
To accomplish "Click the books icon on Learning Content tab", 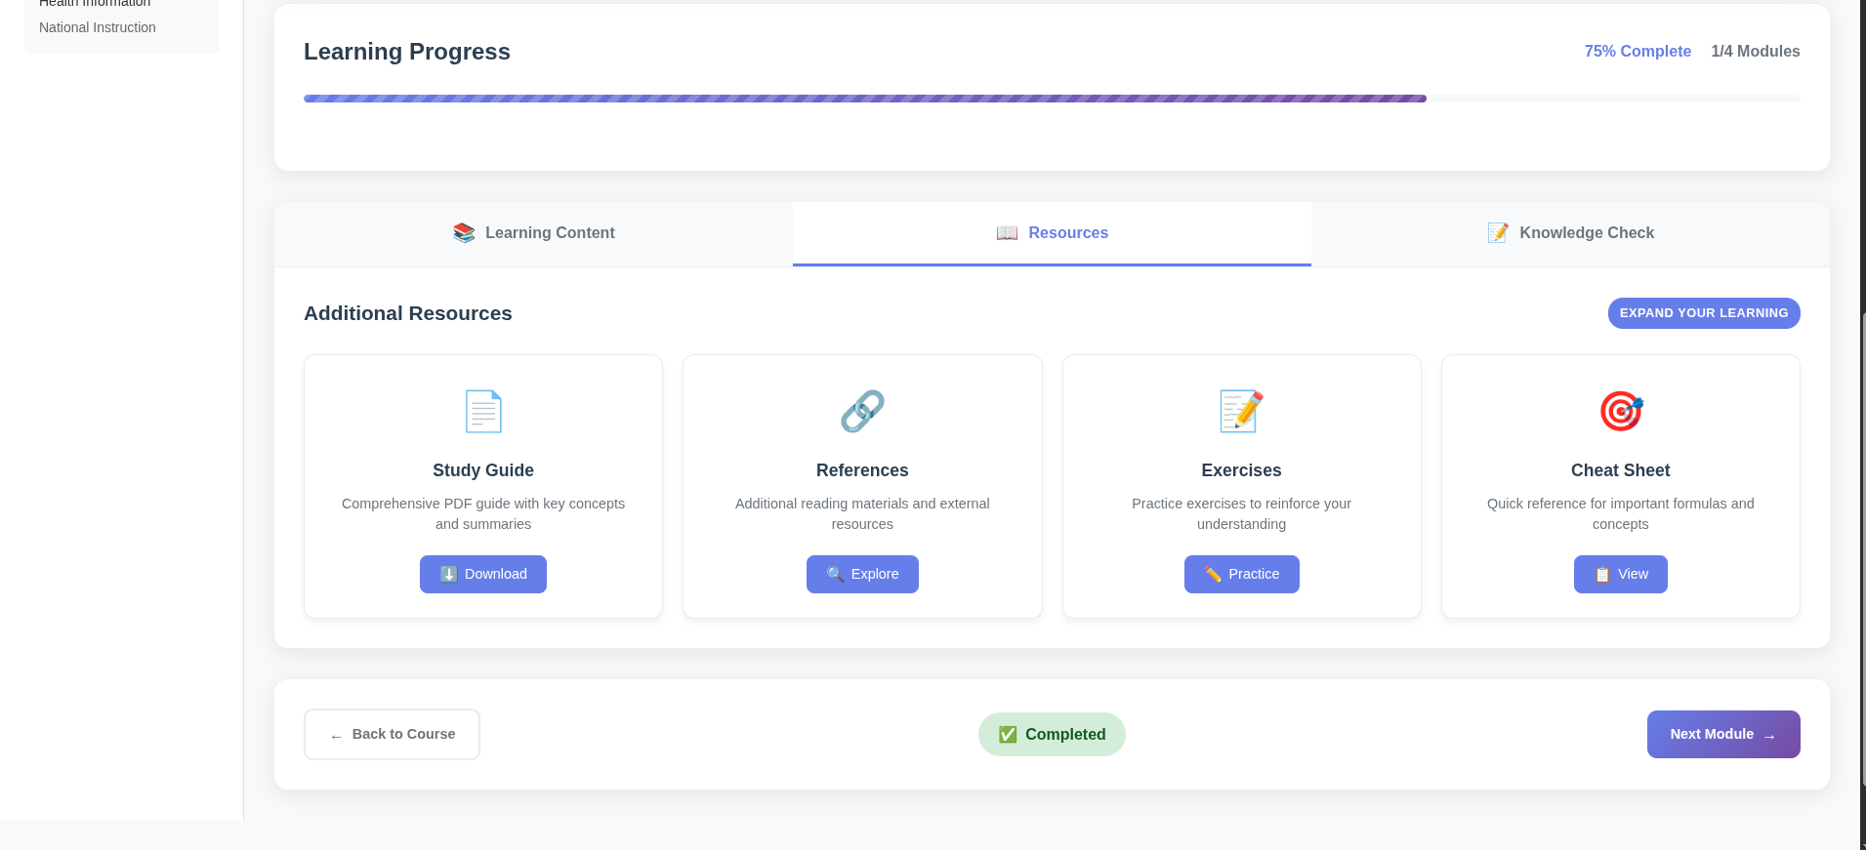I will (464, 233).
